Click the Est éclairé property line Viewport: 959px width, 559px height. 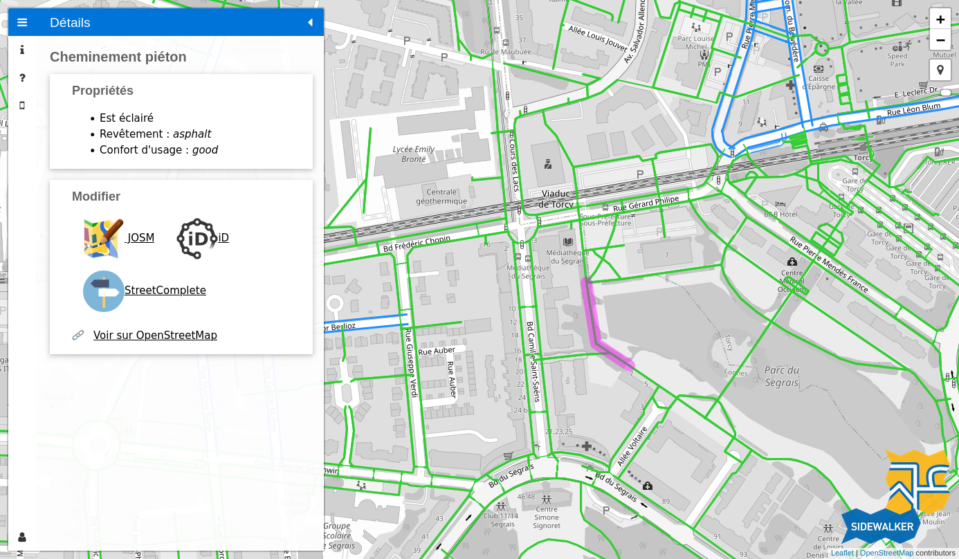127,118
